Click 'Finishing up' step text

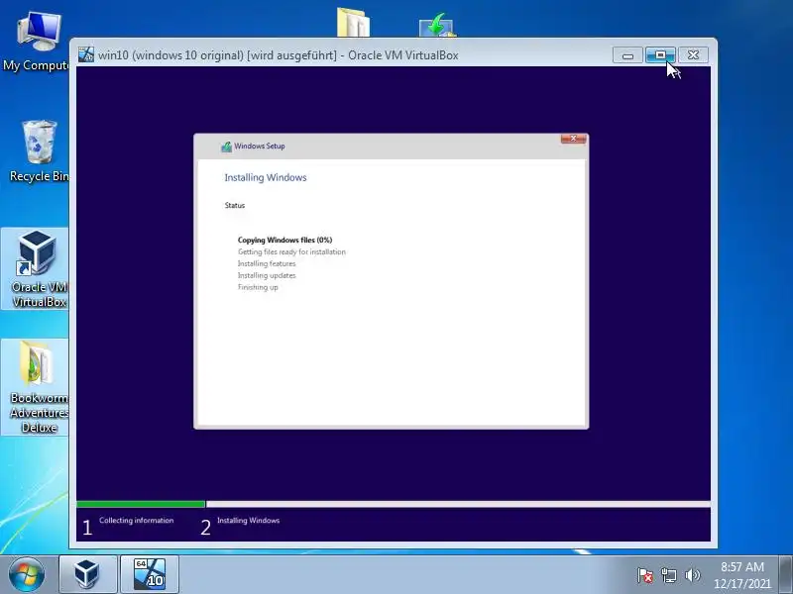[x=258, y=287]
